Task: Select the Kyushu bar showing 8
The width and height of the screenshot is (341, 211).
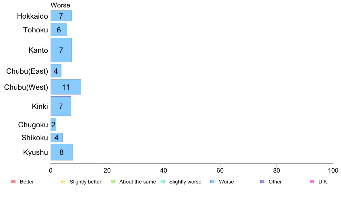Action: (x=62, y=152)
